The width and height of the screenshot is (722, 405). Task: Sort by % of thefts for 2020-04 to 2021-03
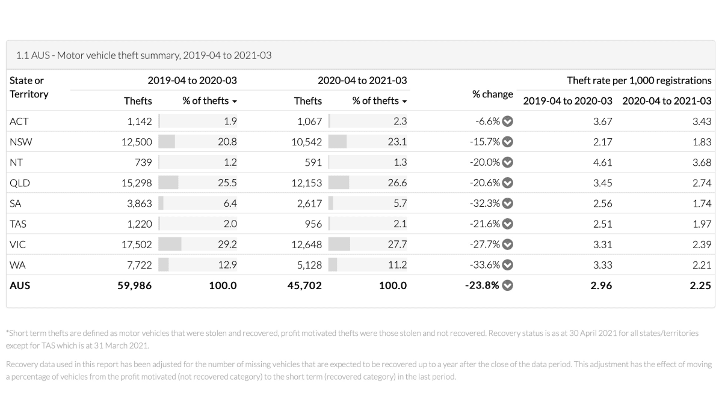point(380,101)
